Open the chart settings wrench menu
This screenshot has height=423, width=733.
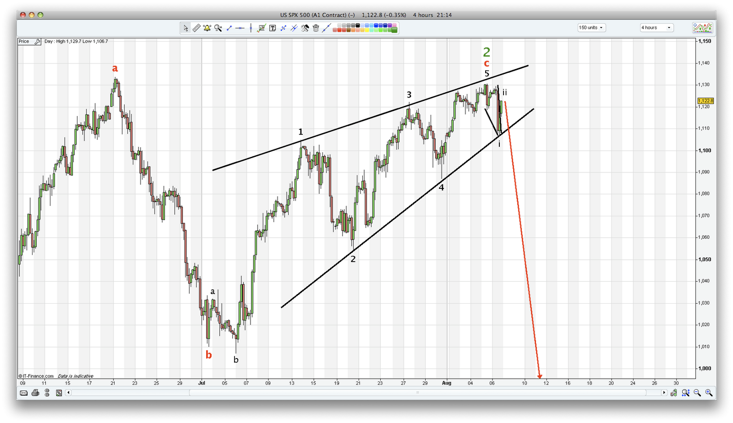coord(304,28)
